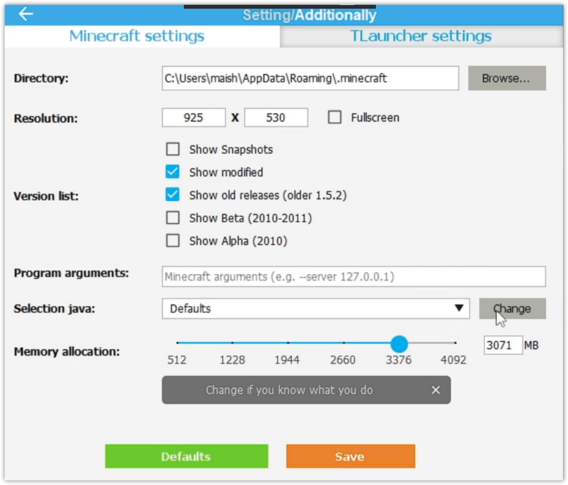Screen dimensions: 568x485
Task: Click resolution width field 925
Action: coord(193,117)
